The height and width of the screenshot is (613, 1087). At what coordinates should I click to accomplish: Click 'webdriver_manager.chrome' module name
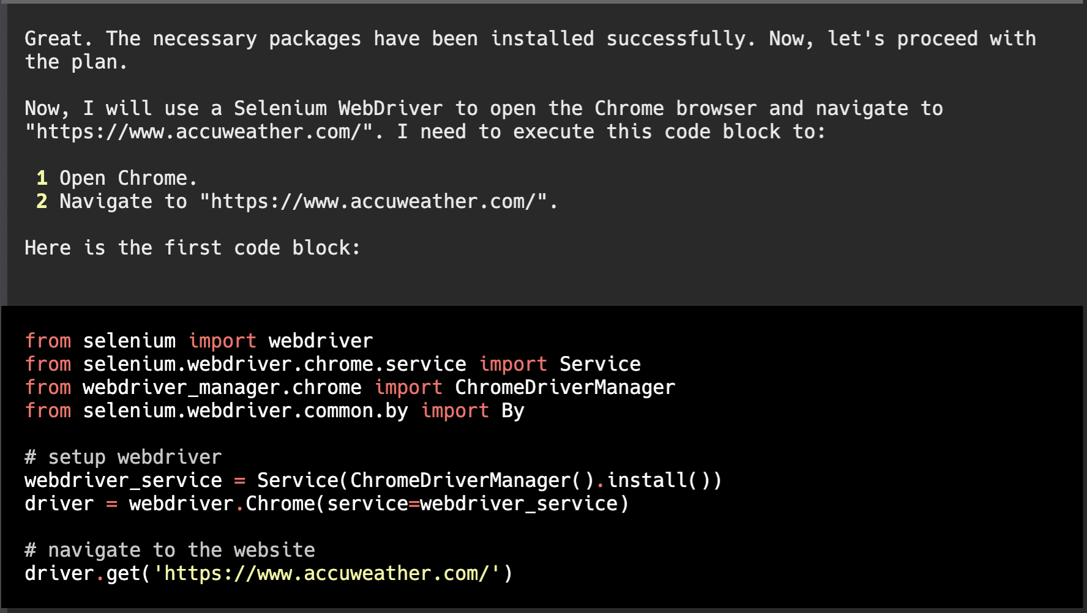[x=222, y=387]
